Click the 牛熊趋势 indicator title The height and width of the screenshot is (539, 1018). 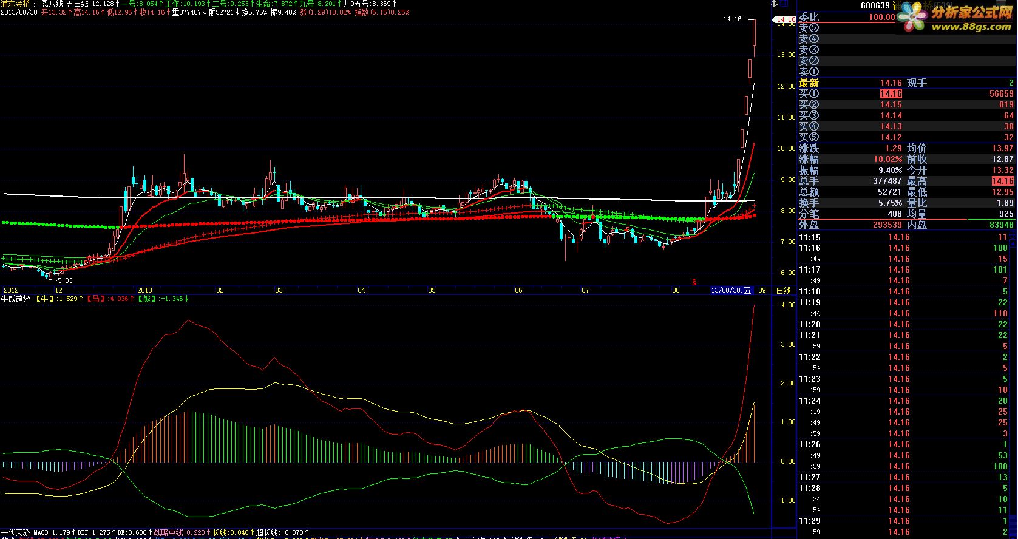point(15,299)
